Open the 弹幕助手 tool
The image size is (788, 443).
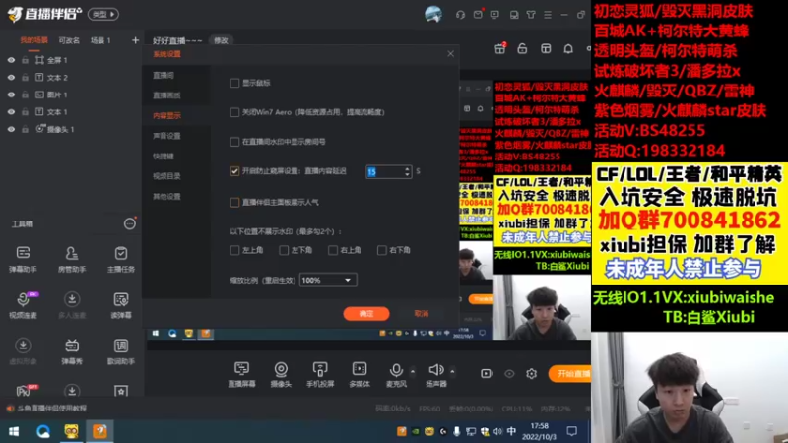[x=23, y=259]
